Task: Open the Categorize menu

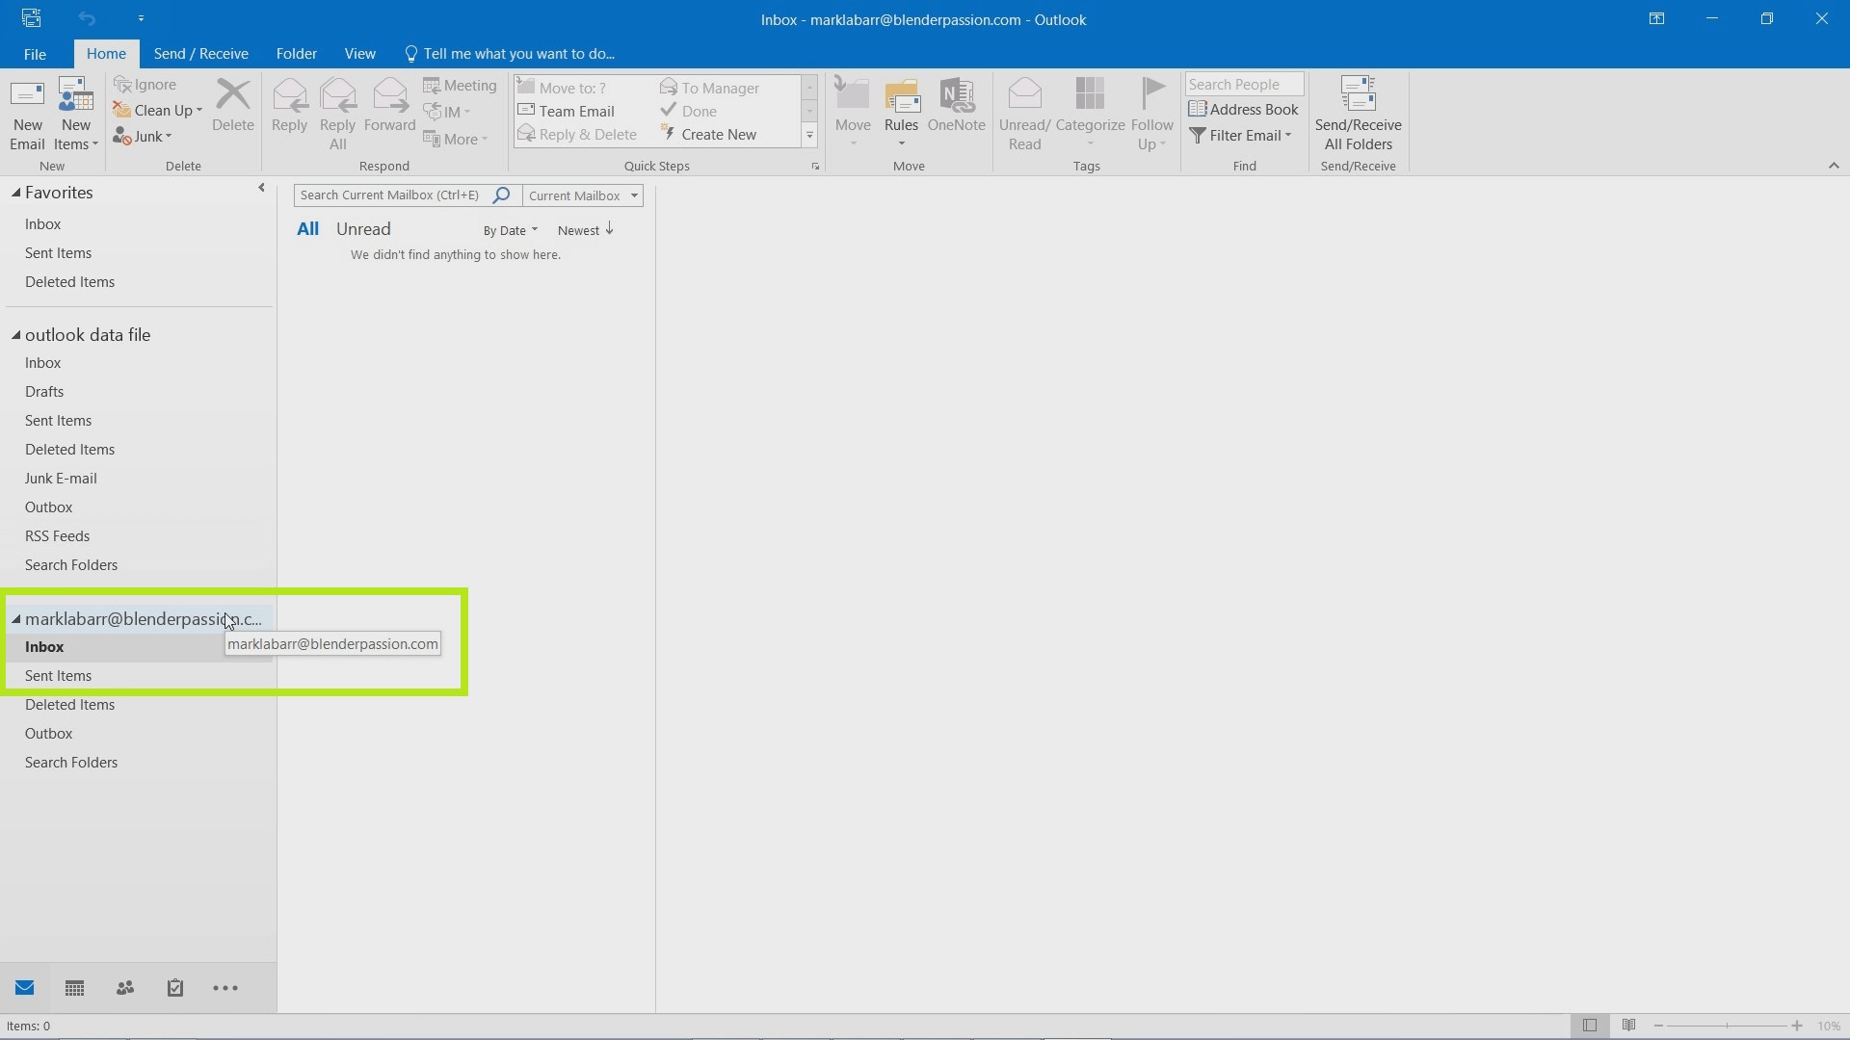Action: 1090,114
